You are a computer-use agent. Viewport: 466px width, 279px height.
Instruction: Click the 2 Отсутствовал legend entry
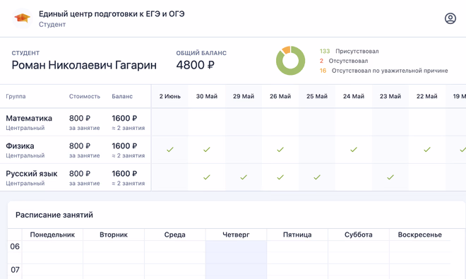(x=344, y=61)
